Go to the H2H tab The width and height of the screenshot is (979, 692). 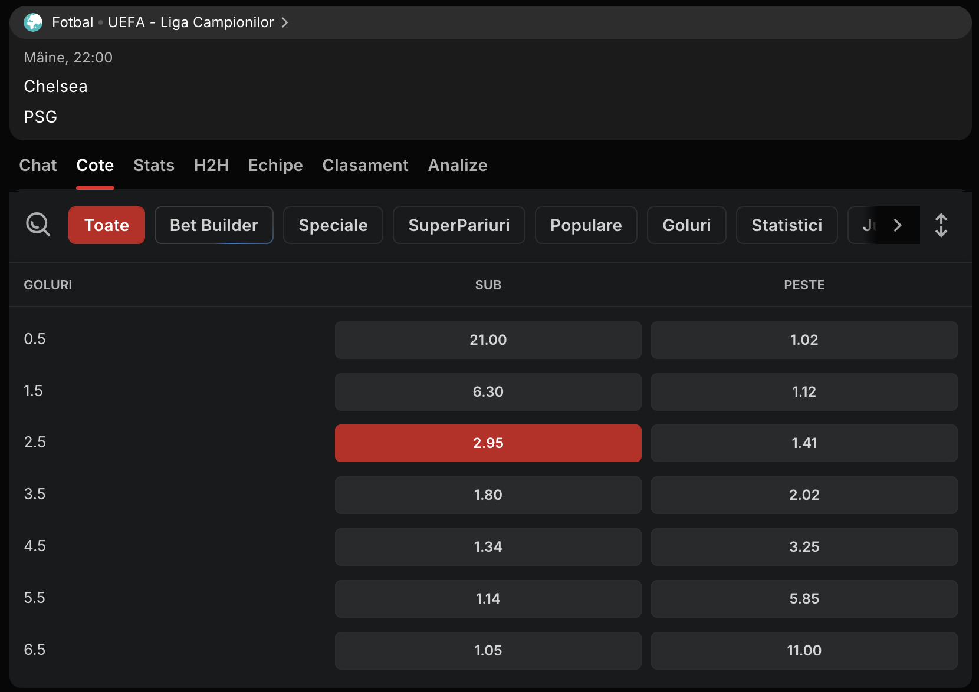(x=211, y=165)
